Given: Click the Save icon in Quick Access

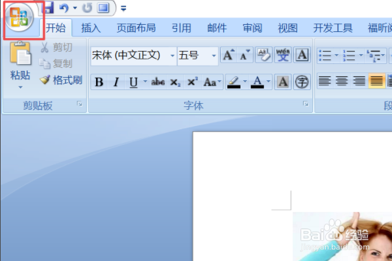Looking at the screenshot, I should (x=48, y=8).
